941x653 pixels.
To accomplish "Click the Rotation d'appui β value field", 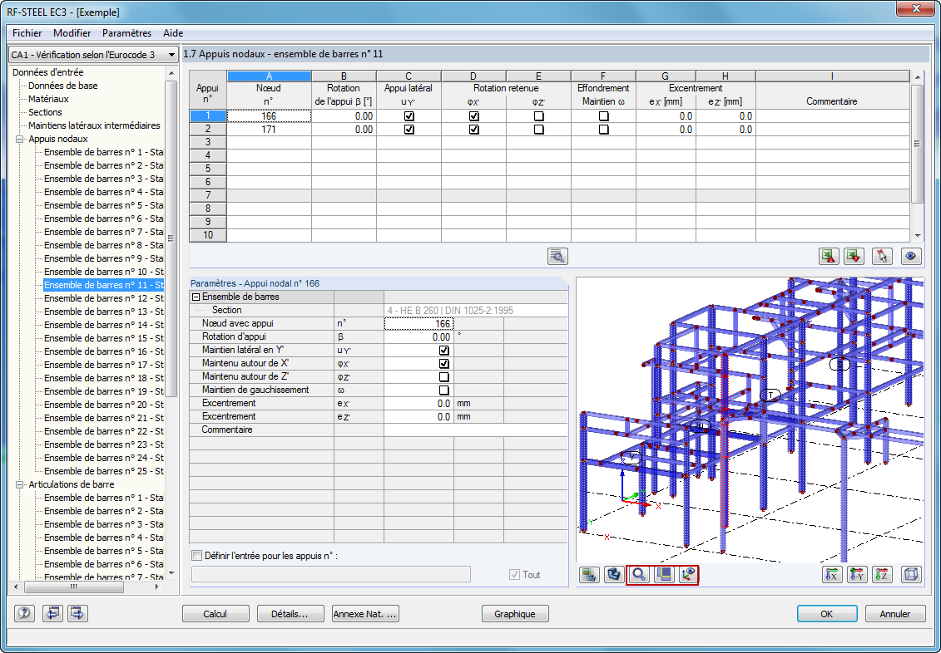I will tap(418, 336).
